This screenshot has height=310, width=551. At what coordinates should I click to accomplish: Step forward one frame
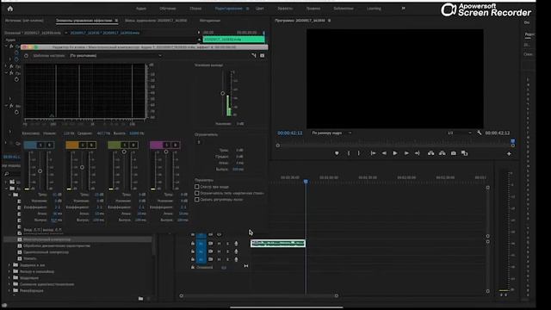[406, 153]
